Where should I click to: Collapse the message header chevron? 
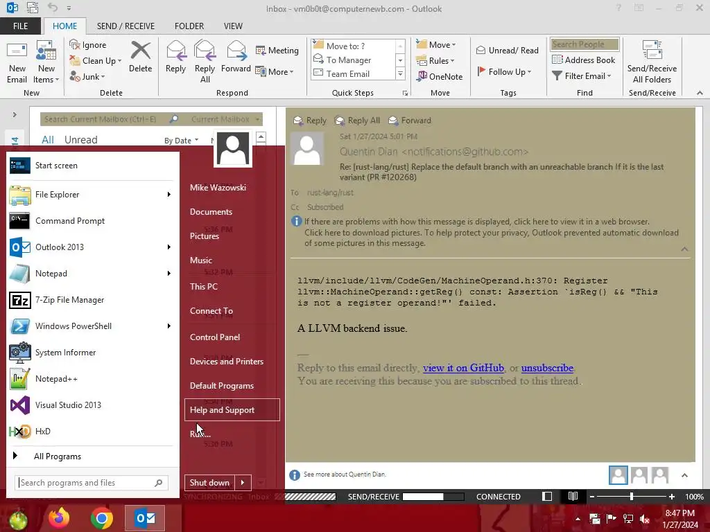tap(684, 249)
